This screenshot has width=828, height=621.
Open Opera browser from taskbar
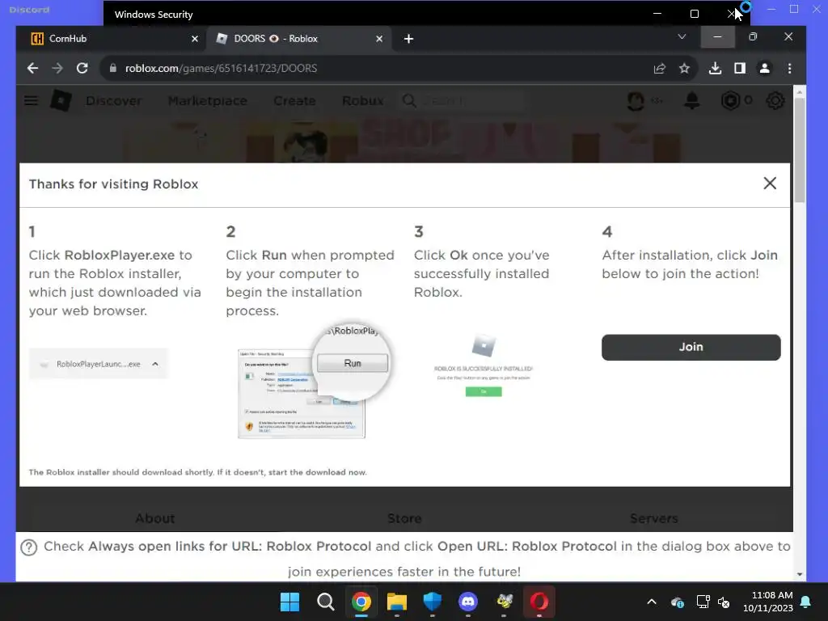click(x=539, y=602)
